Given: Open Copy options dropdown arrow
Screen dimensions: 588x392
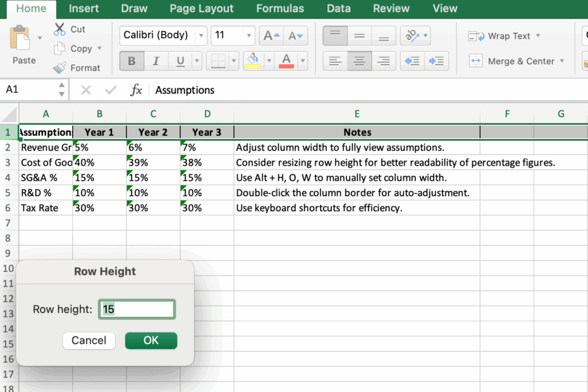Looking at the screenshot, I should [99, 49].
